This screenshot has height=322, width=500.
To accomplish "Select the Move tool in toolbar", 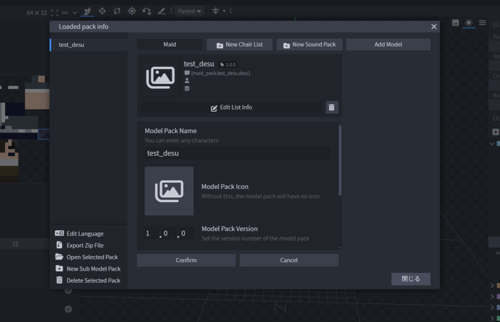I will coord(102,11).
